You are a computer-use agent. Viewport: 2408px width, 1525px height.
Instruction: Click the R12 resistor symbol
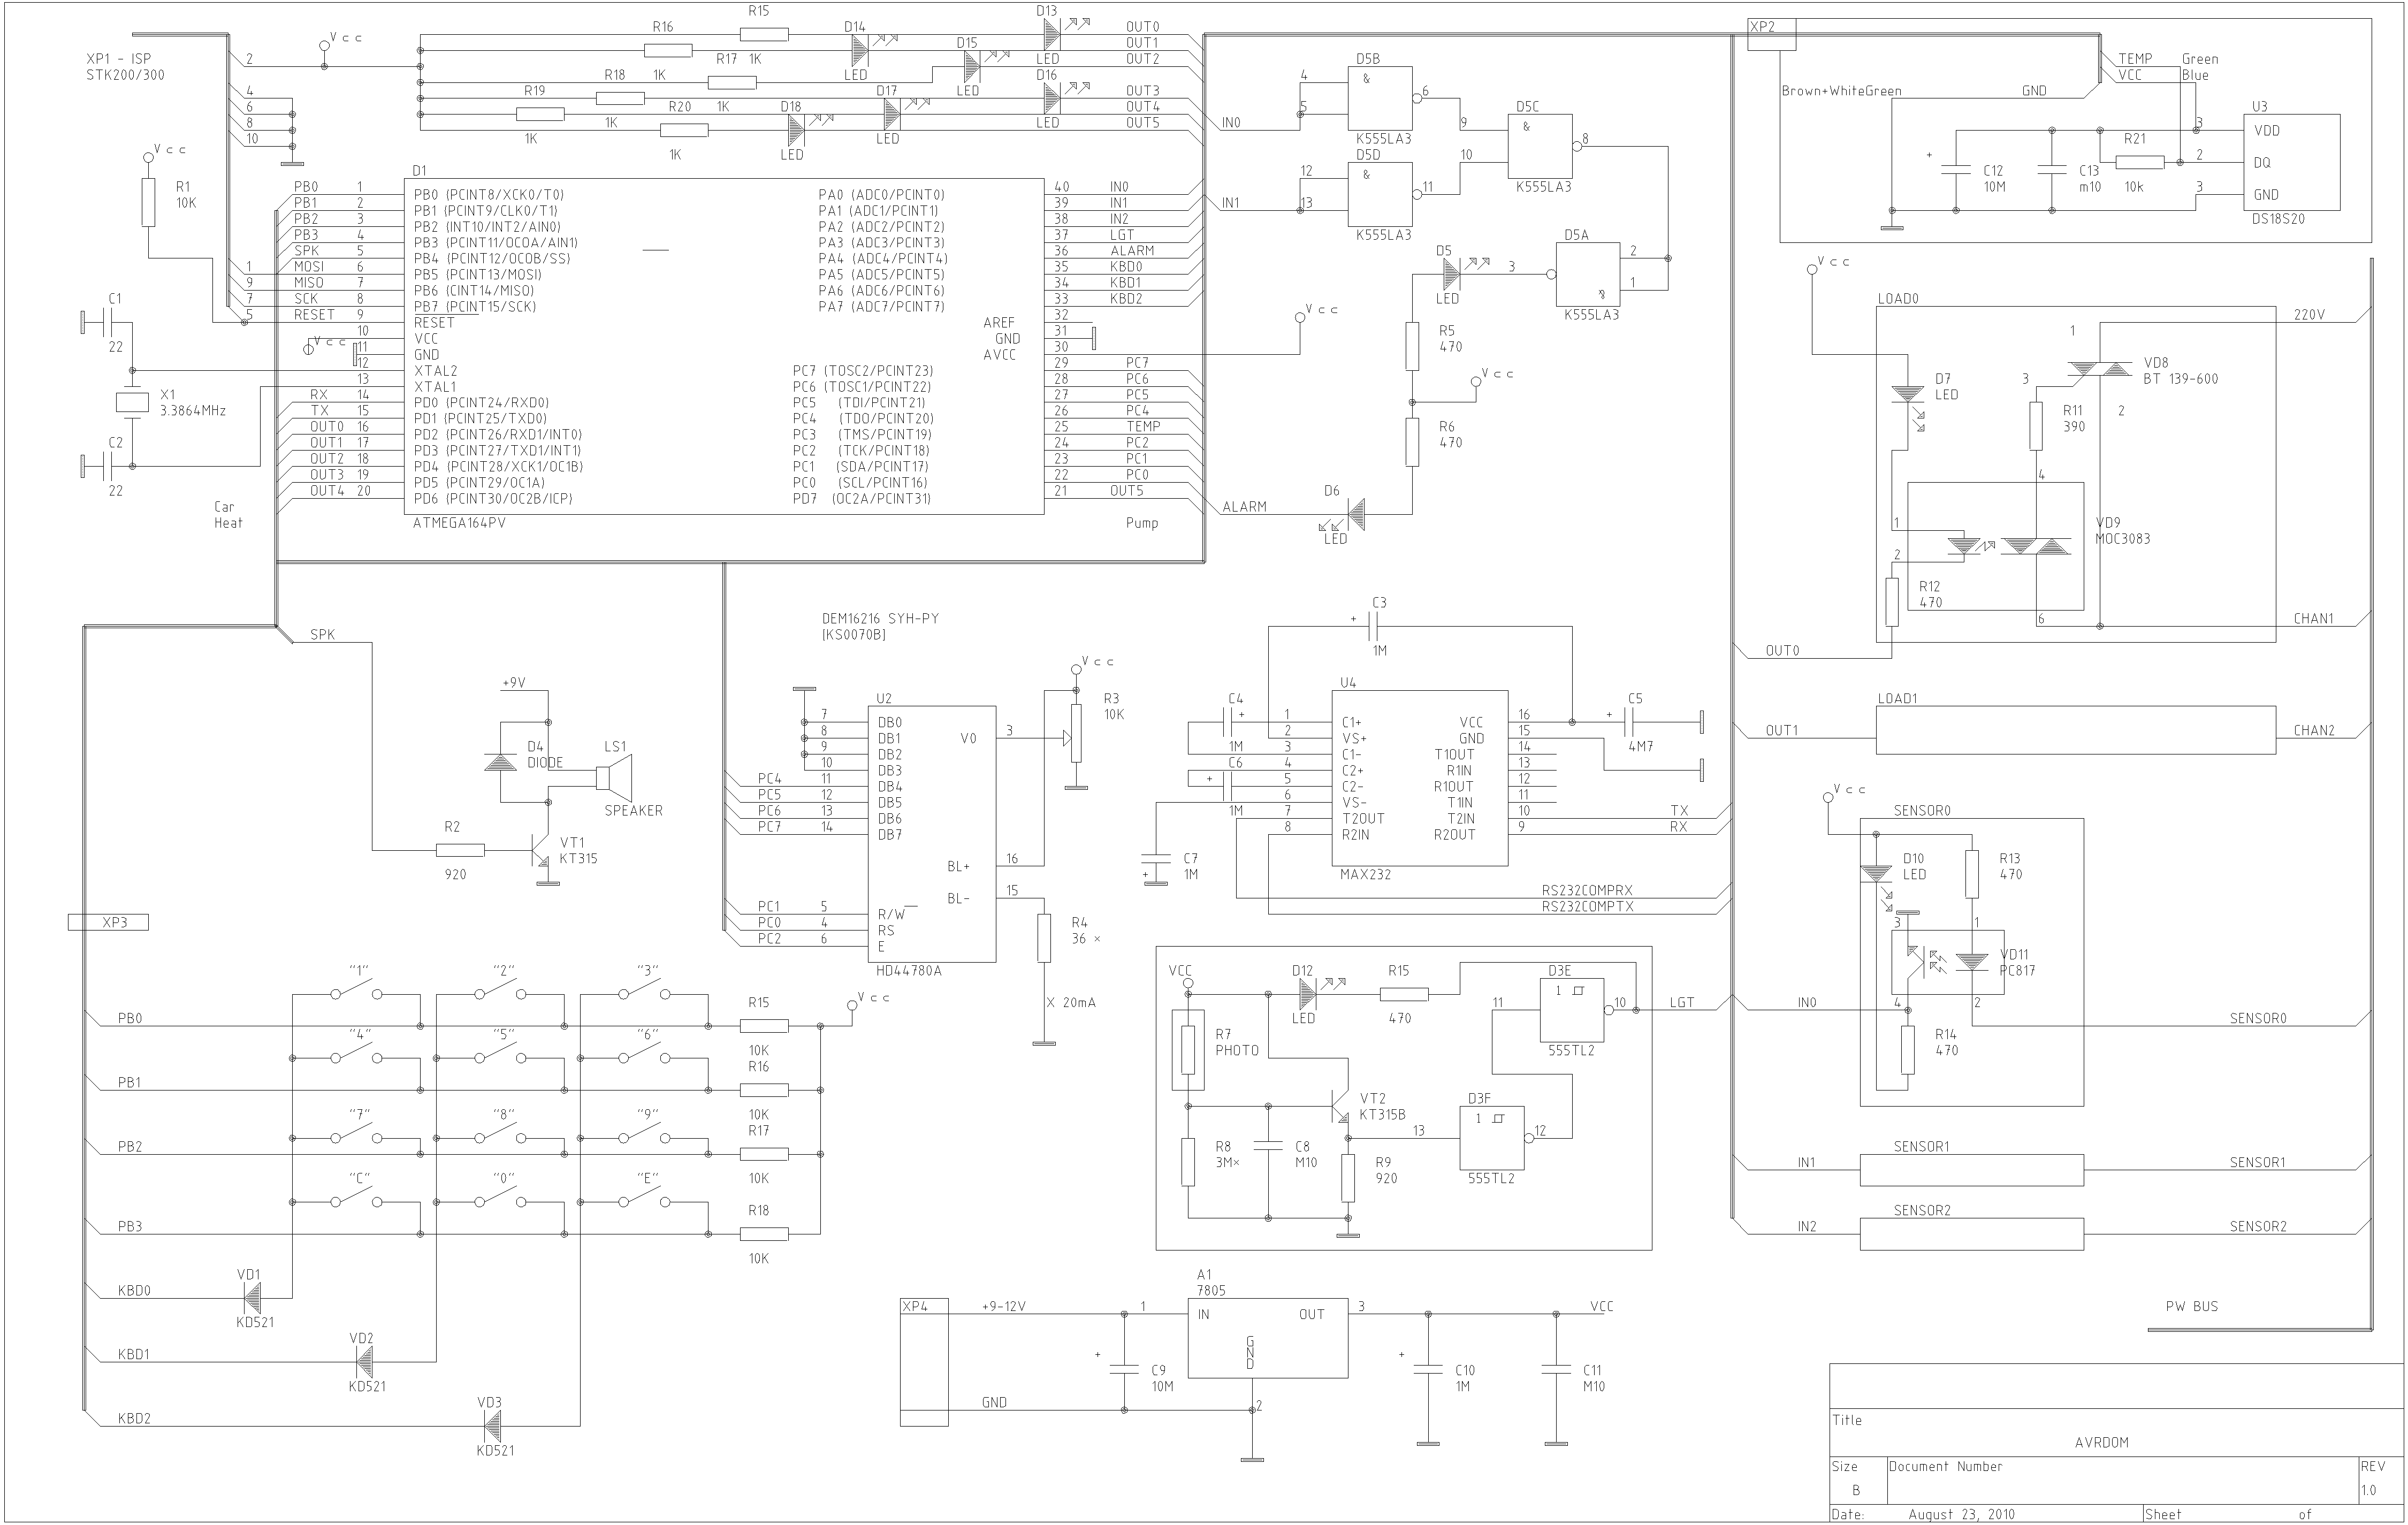coord(1892,602)
